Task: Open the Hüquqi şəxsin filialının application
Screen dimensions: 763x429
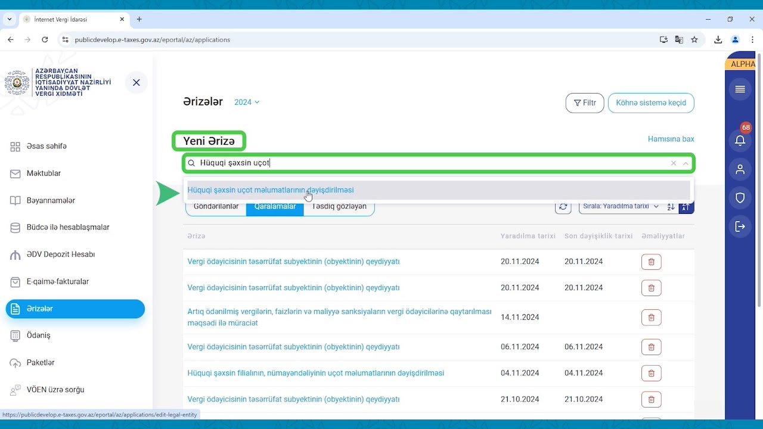Action: click(x=315, y=373)
